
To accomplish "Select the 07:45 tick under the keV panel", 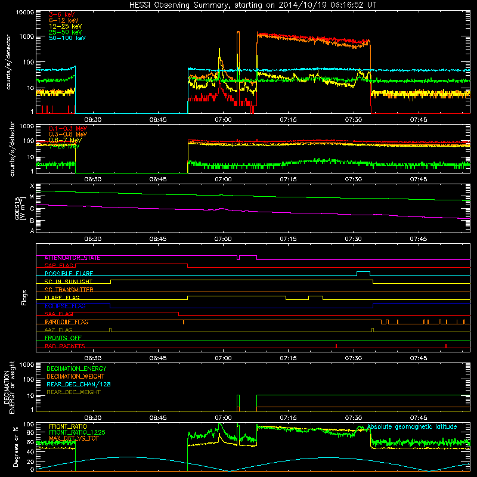I will [x=419, y=120].
